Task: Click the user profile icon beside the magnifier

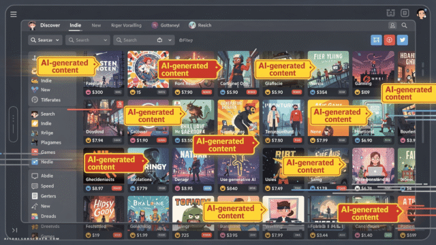Action: 392,26
